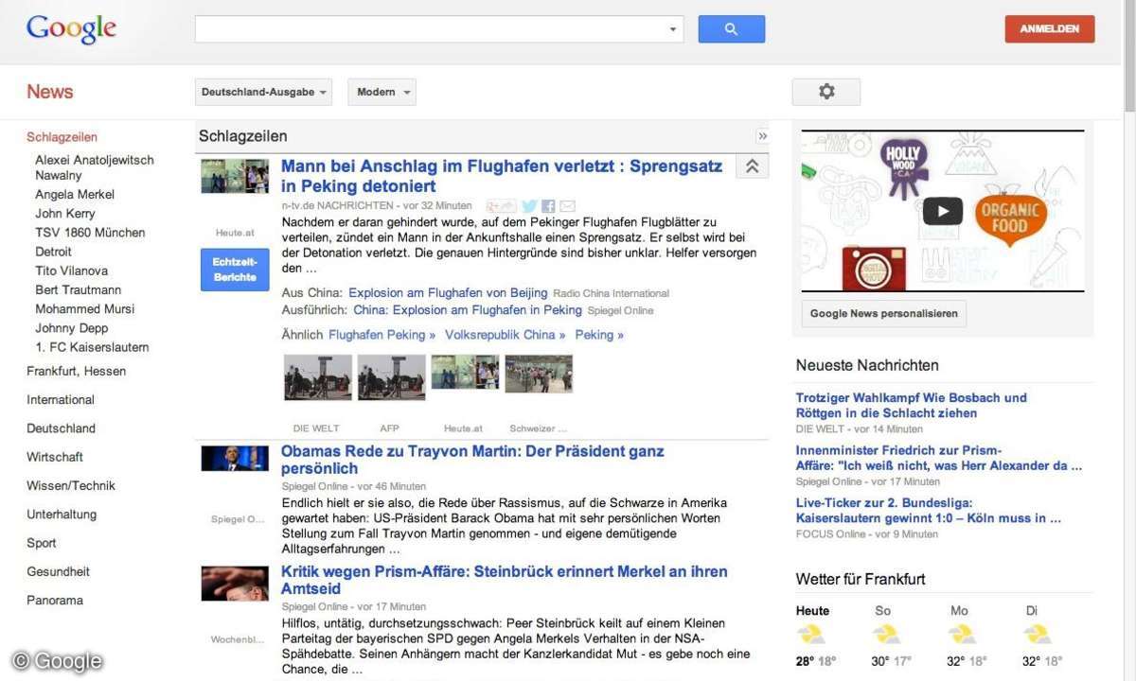Share first story via Twitter icon
1136x681 pixels.
pyautogui.click(x=529, y=206)
